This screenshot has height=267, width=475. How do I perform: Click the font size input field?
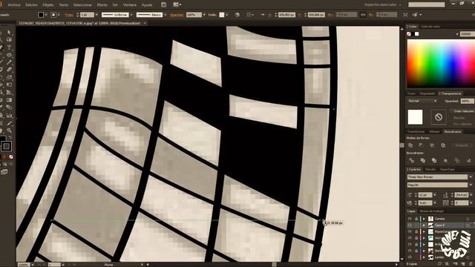(425, 195)
